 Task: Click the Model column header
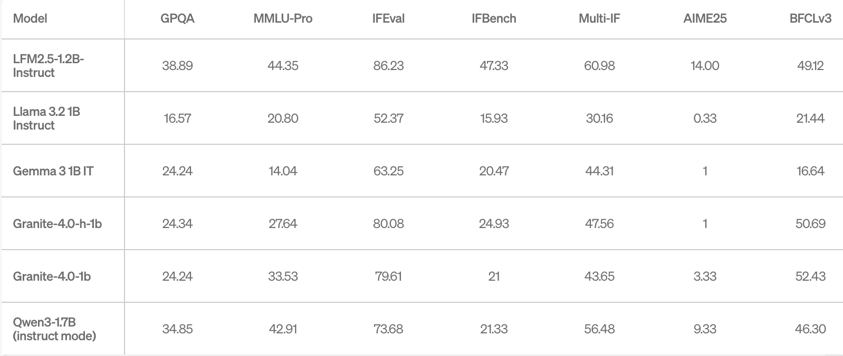click(30, 18)
